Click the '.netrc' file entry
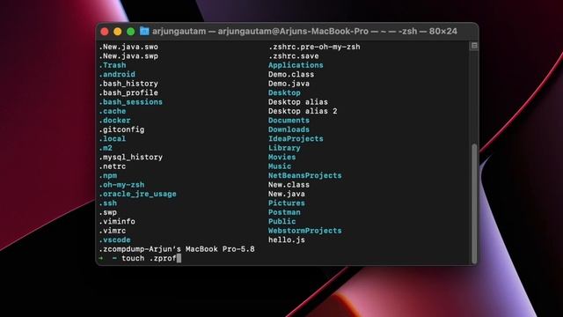563x317 pixels. (113, 166)
